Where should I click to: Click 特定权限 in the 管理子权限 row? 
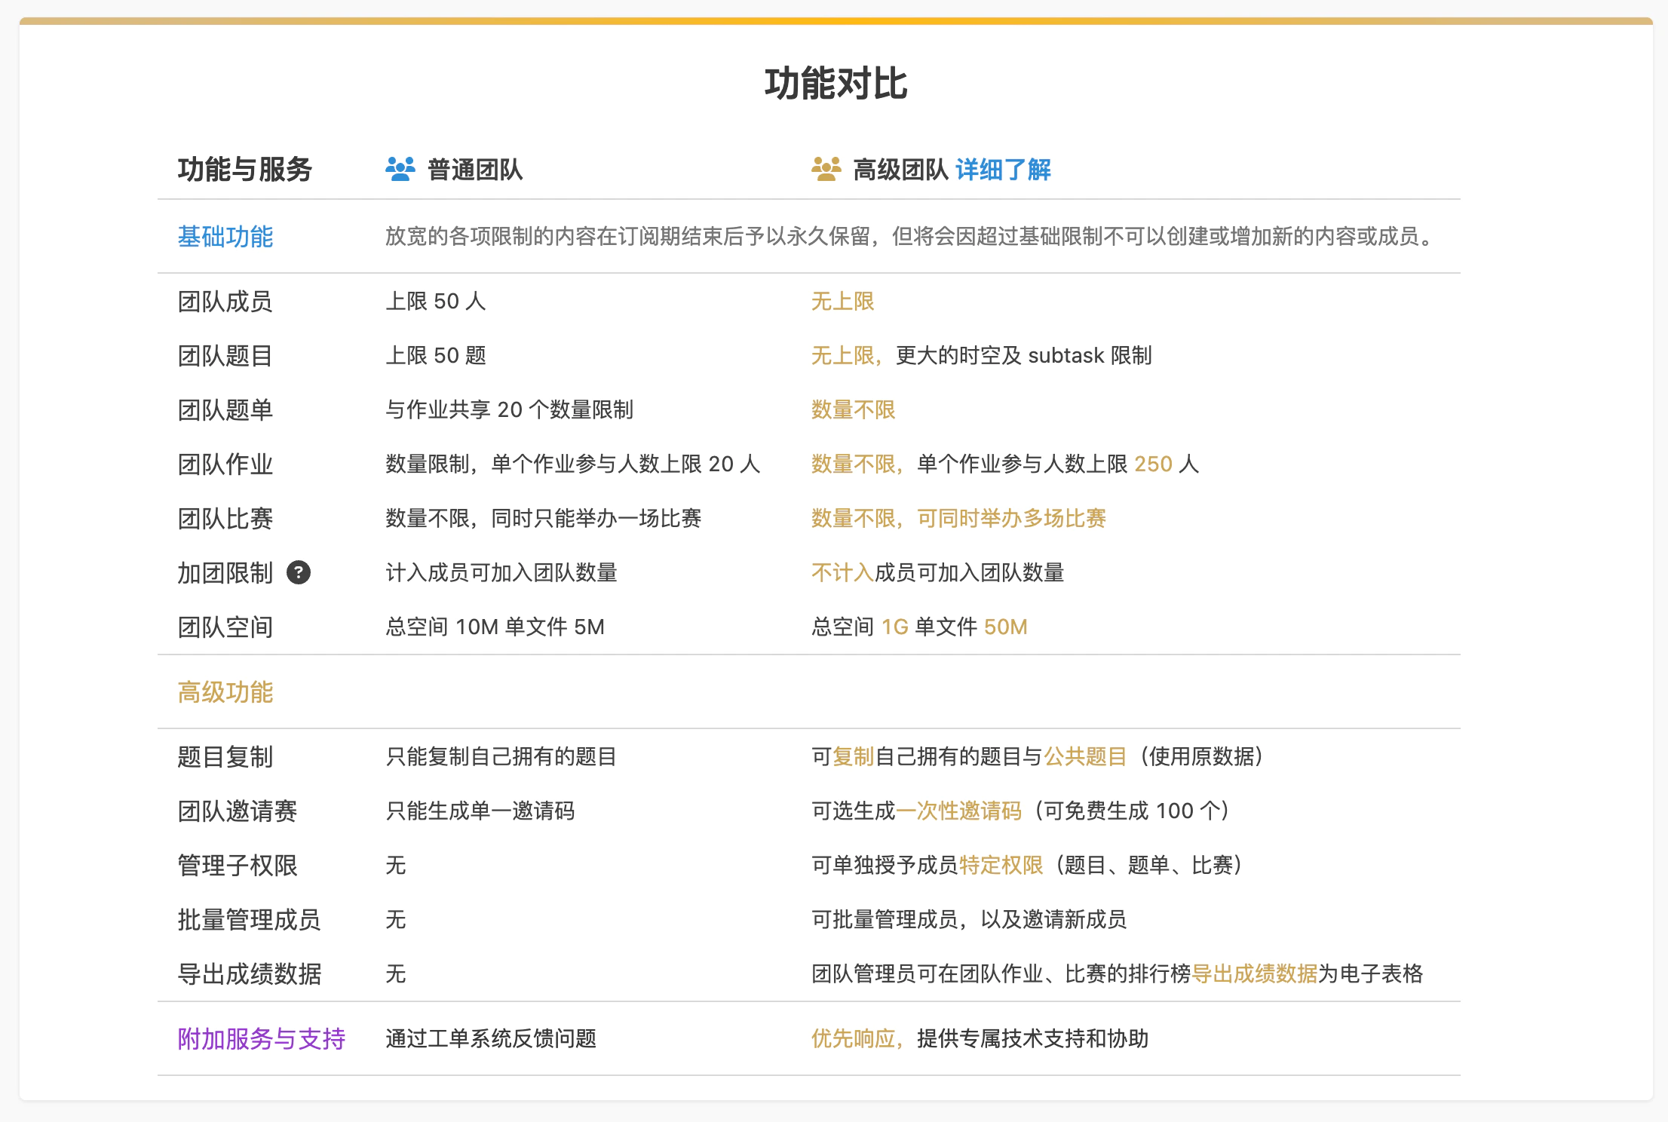tap(1000, 866)
